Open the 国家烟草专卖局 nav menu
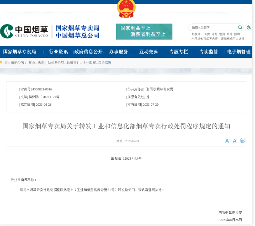This screenshot has height=226, width=255. 19,52
